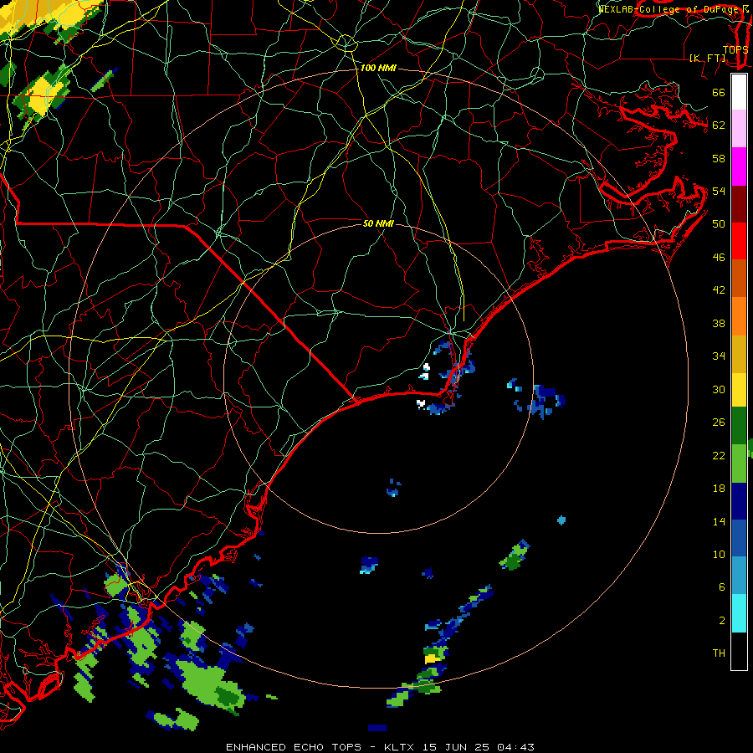Viewport: 753px width, 753px height.
Task: Click the legend value "42"
Action: coord(719,290)
